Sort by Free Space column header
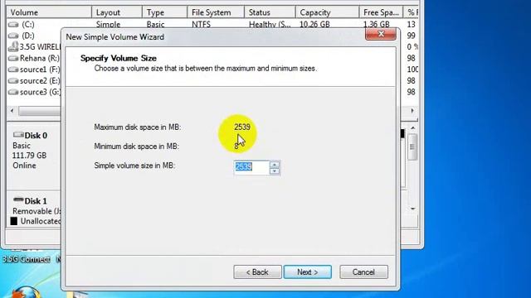The height and width of the screenshot is (298, 531). (x=381, y=12)
